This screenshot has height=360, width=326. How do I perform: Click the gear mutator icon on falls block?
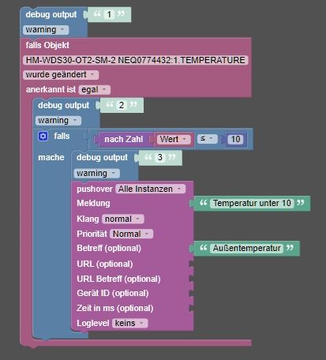(x=43, y=136)
